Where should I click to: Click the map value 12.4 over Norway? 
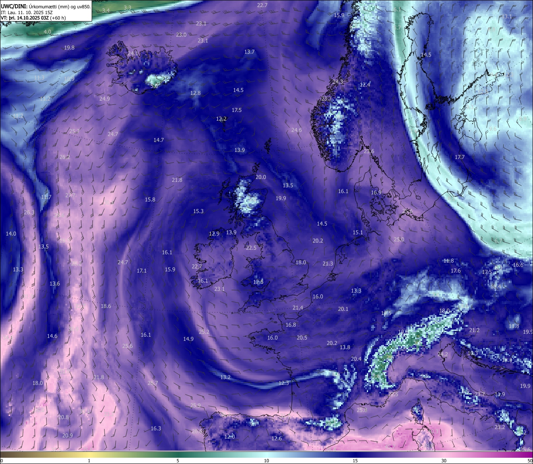pos(365,84)
